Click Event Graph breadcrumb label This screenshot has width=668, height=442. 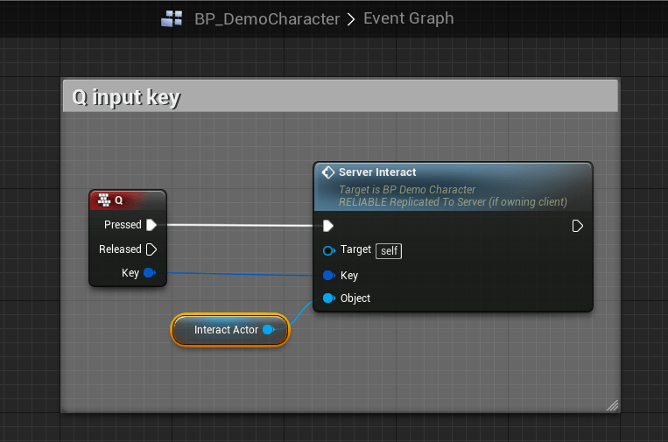pyautogui.click(x=408, y=18)
